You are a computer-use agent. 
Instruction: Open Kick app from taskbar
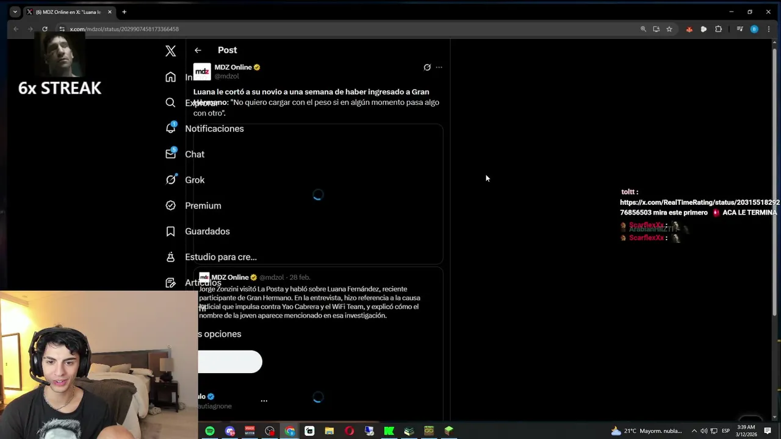tap(389, 431)
